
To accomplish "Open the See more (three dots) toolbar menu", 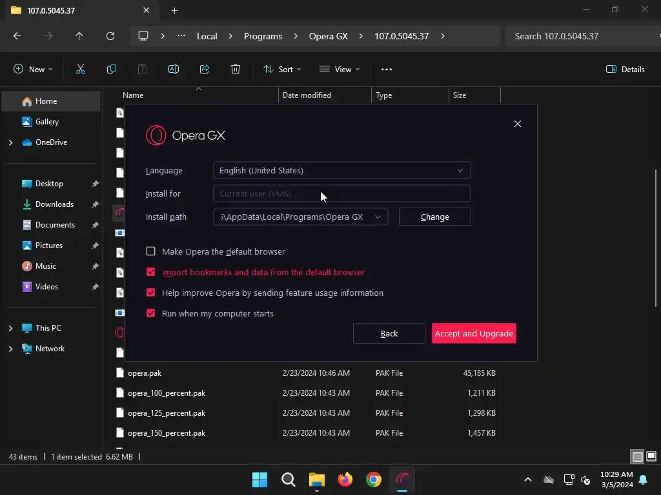I will 387,70.
